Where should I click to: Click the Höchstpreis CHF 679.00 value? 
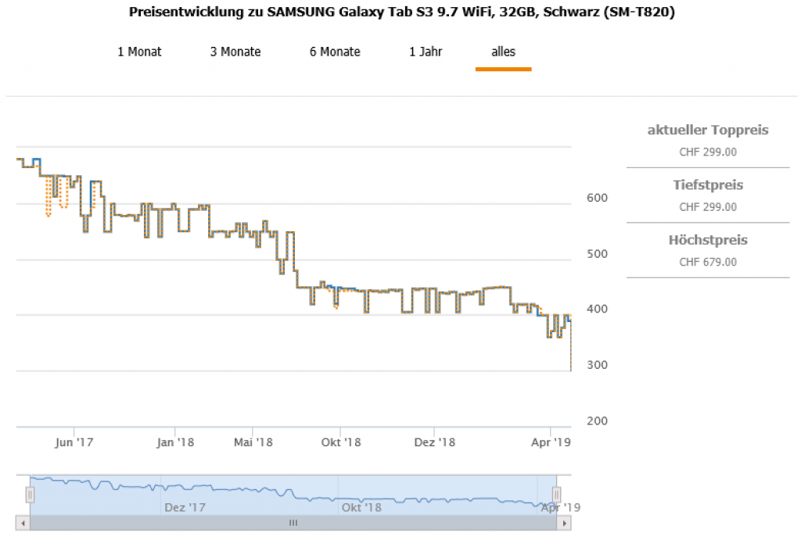point(707,262)
